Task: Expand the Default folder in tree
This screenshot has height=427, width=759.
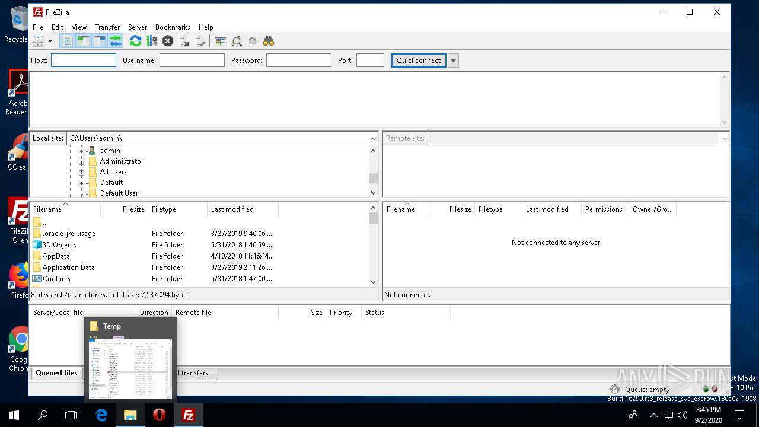Action: coord(81,183)
